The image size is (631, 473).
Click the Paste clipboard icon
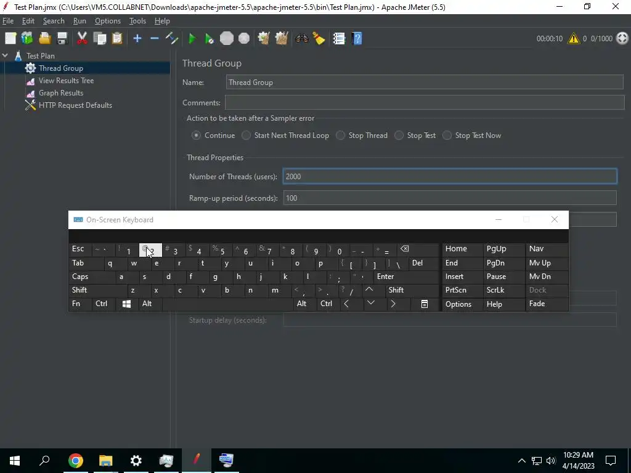116,39
